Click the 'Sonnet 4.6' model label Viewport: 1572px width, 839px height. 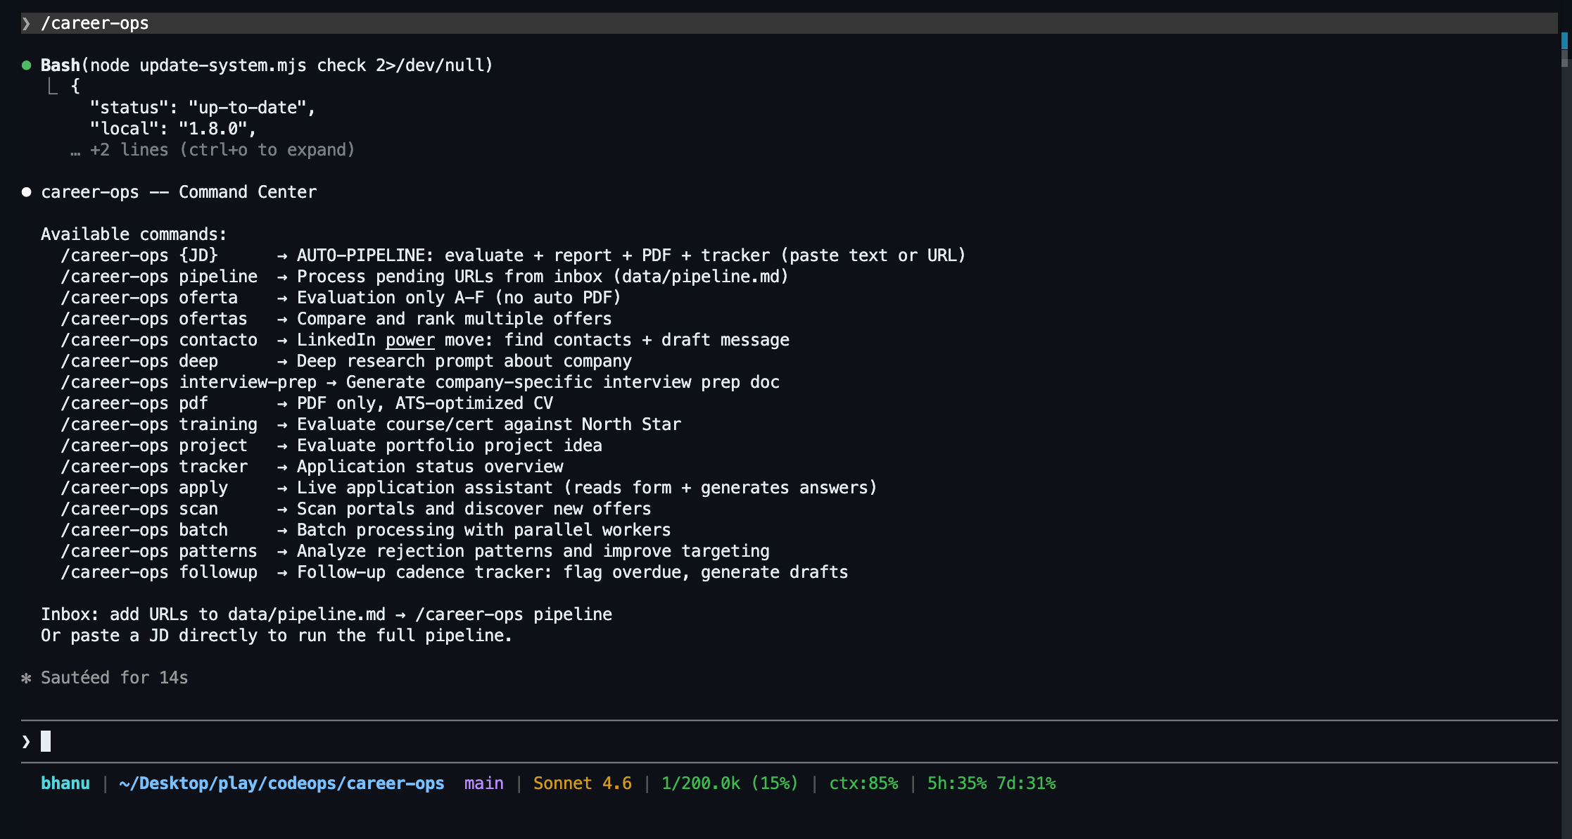[x=583, y=783]
